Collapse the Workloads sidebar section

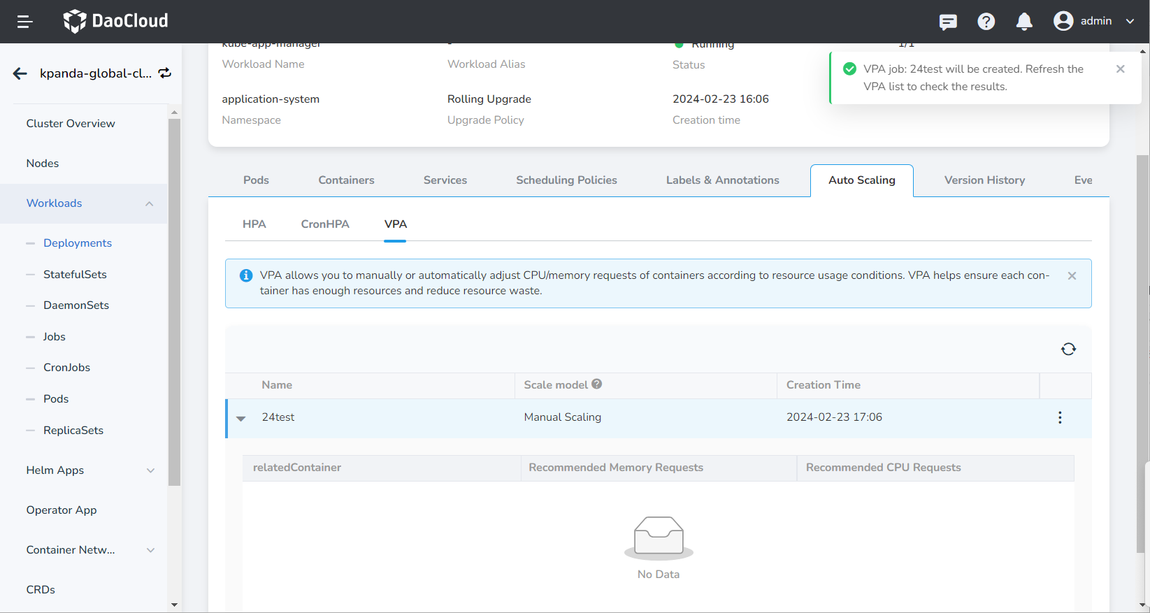pyautogui.click(x=149, y=203)
